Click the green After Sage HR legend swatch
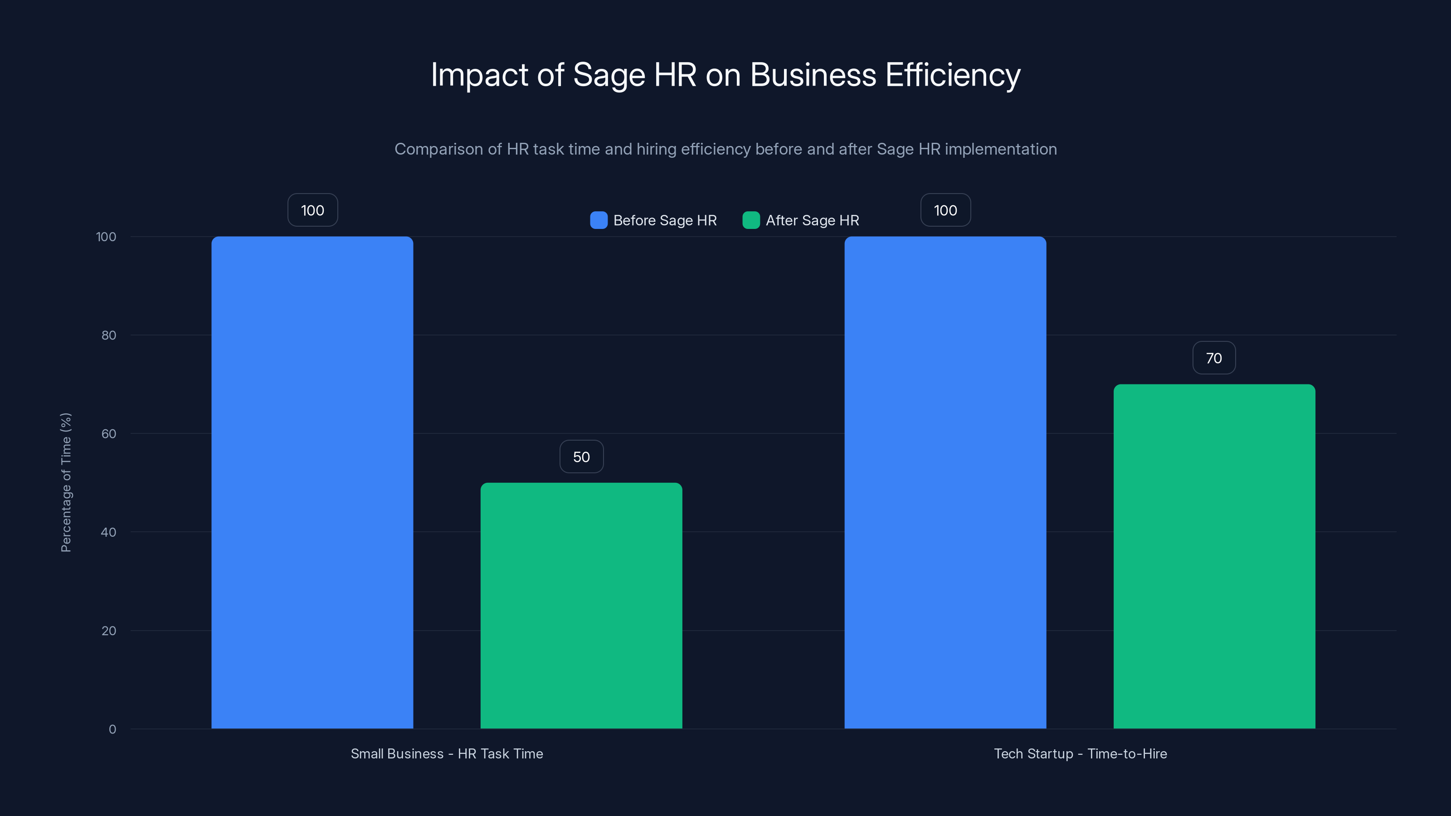This screenshot has height=816, width=1451. click(752, 220)
